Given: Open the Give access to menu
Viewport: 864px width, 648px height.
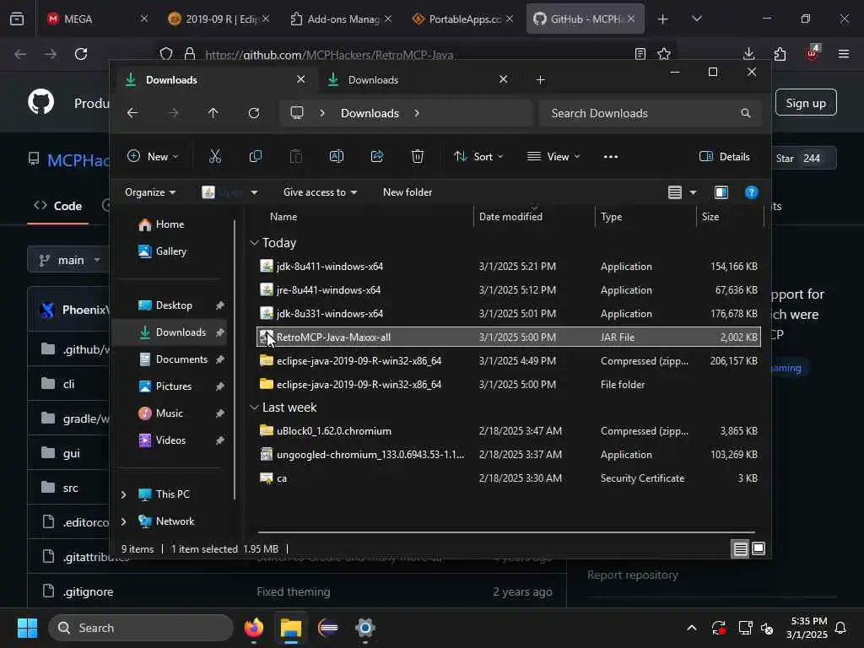Looking at the screenshot, I should 320,192.
